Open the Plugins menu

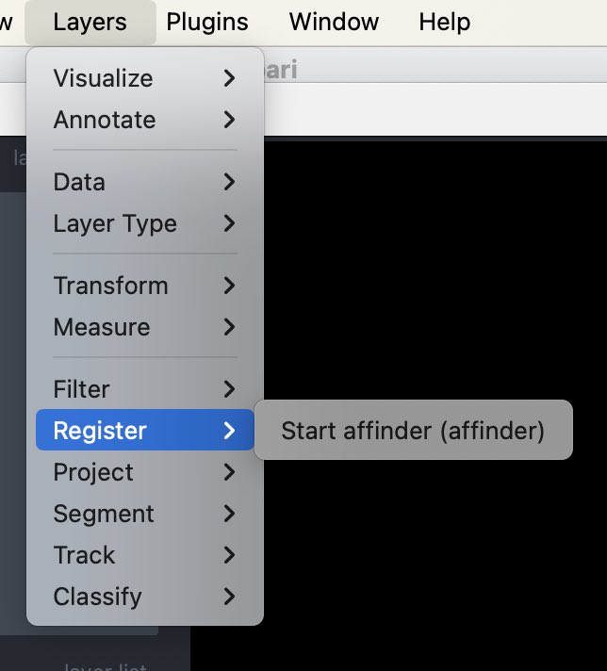(207, 22)
